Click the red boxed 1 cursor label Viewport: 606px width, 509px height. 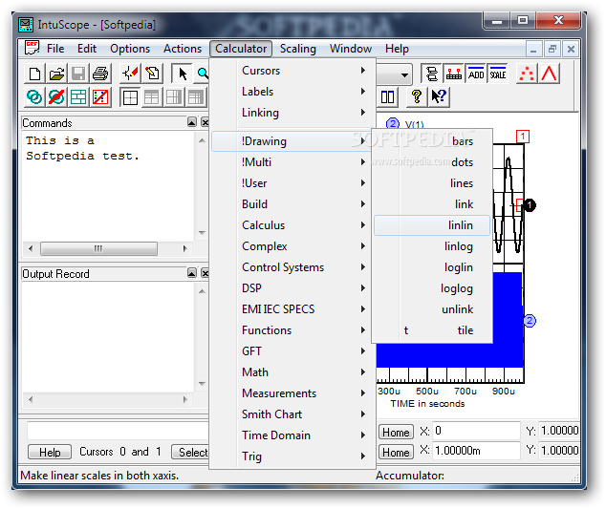click(523, 137)
